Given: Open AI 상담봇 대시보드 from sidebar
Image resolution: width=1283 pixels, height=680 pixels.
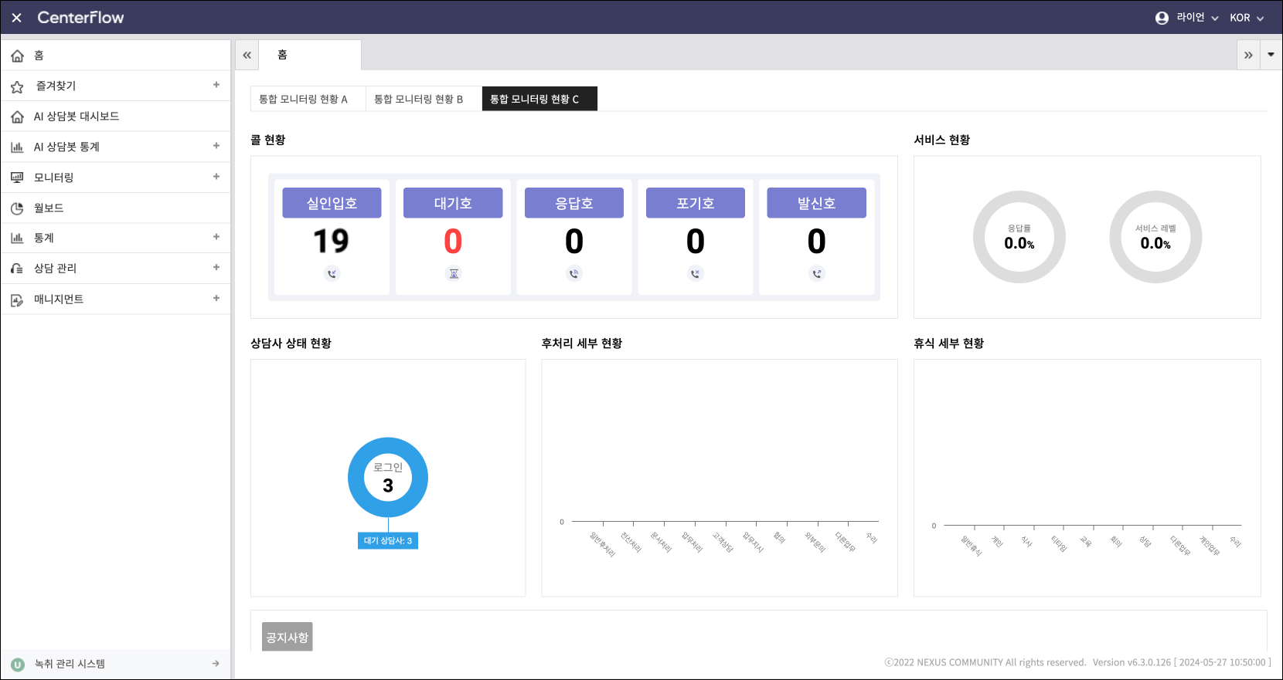Looking at the screenshot, I should [x=76, y=117].
